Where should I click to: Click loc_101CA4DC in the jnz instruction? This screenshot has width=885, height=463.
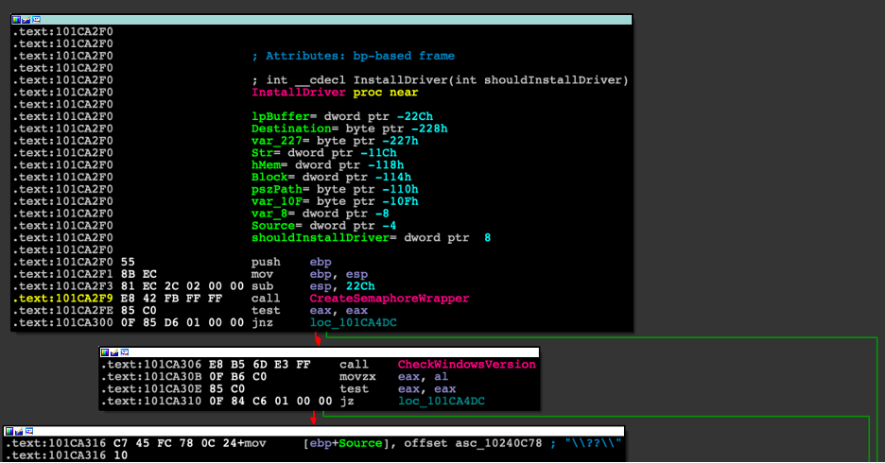[x=354, y=322]
